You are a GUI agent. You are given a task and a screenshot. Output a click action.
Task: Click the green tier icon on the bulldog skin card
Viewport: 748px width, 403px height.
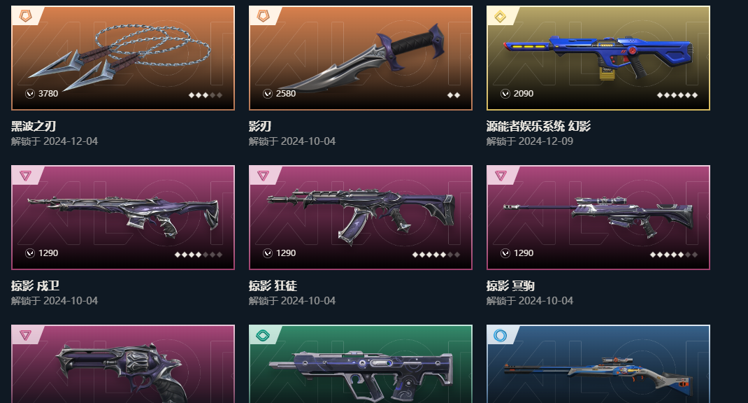[263, 336]
